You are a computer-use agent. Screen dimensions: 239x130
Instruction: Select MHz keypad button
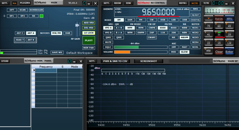point(230,19)
